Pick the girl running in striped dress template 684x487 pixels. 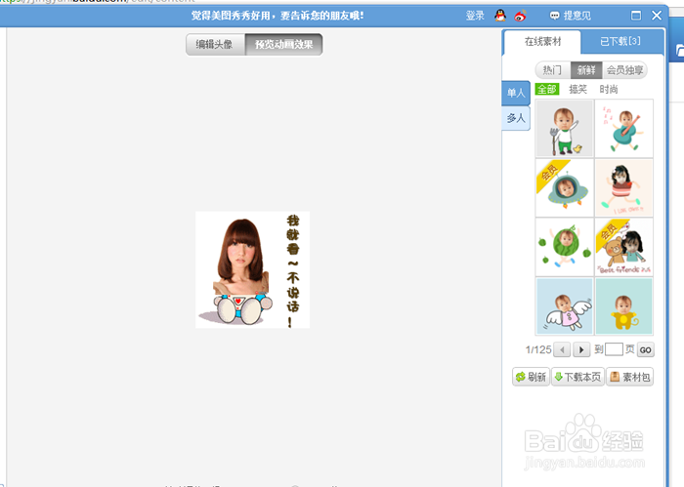point(624,187)
